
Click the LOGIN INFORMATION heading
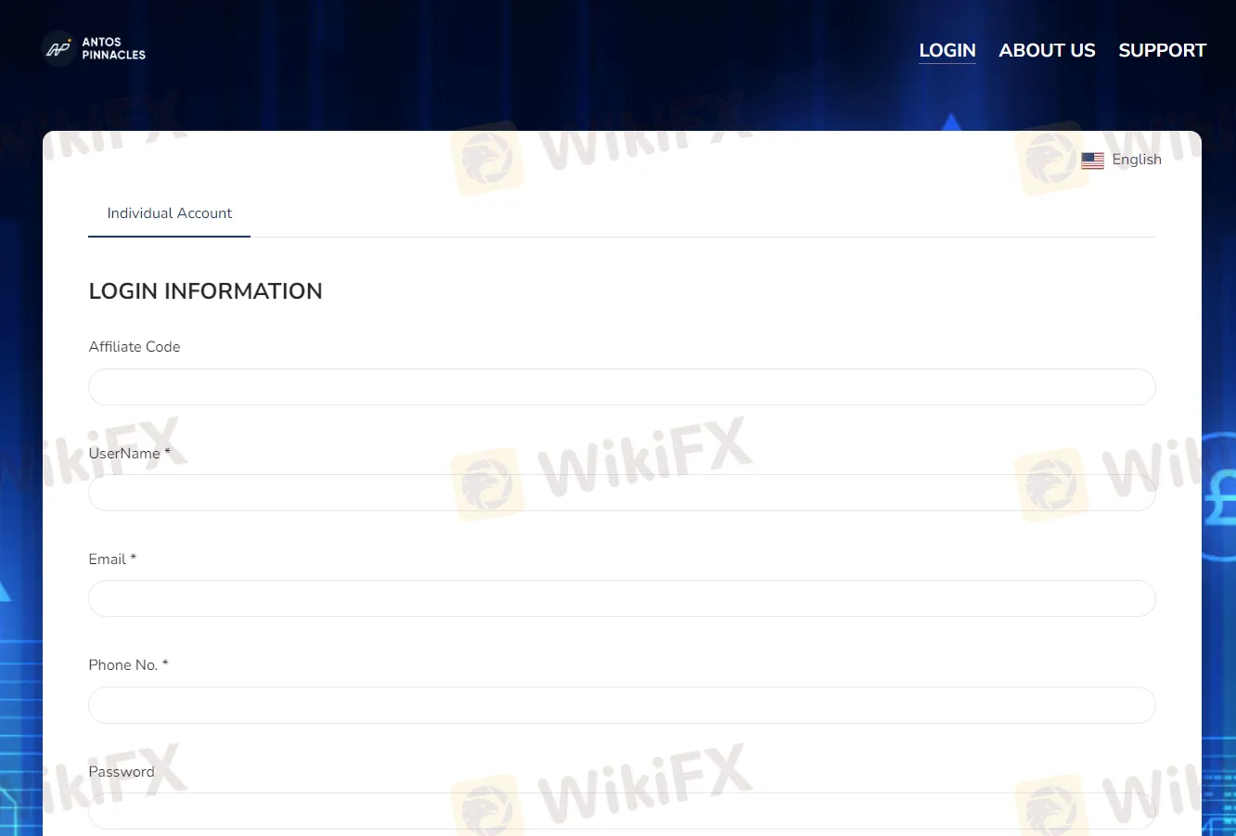[x=205, y=291]
